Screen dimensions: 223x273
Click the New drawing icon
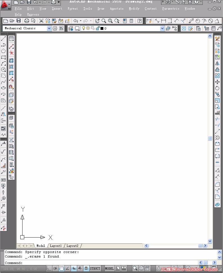click(x=6, y=21)
